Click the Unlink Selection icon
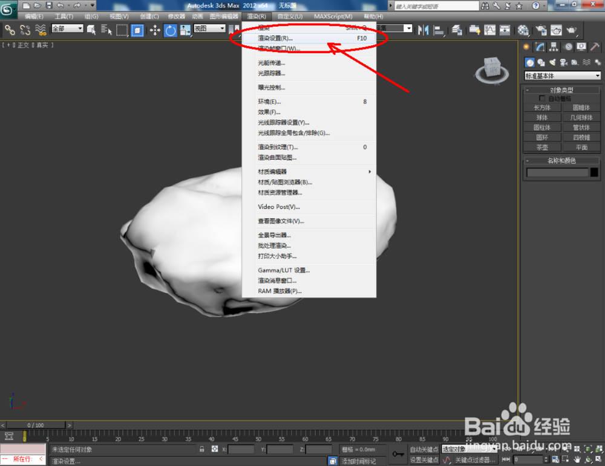Viewport: 605px width, 466px height. 25,30
